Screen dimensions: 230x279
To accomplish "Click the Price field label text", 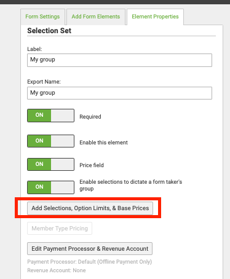I will click(x=92, y=165).
